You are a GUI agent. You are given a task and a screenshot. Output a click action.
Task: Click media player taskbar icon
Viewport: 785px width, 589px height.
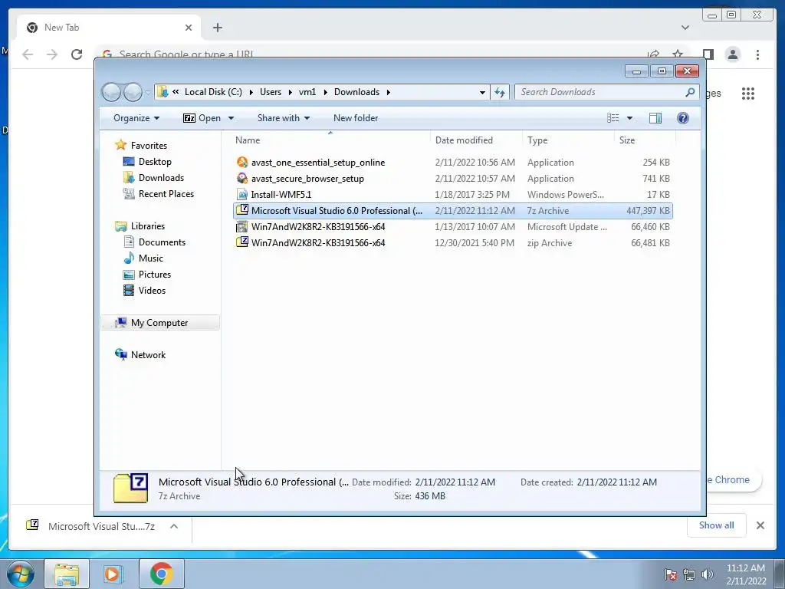[x=113, y=574]
